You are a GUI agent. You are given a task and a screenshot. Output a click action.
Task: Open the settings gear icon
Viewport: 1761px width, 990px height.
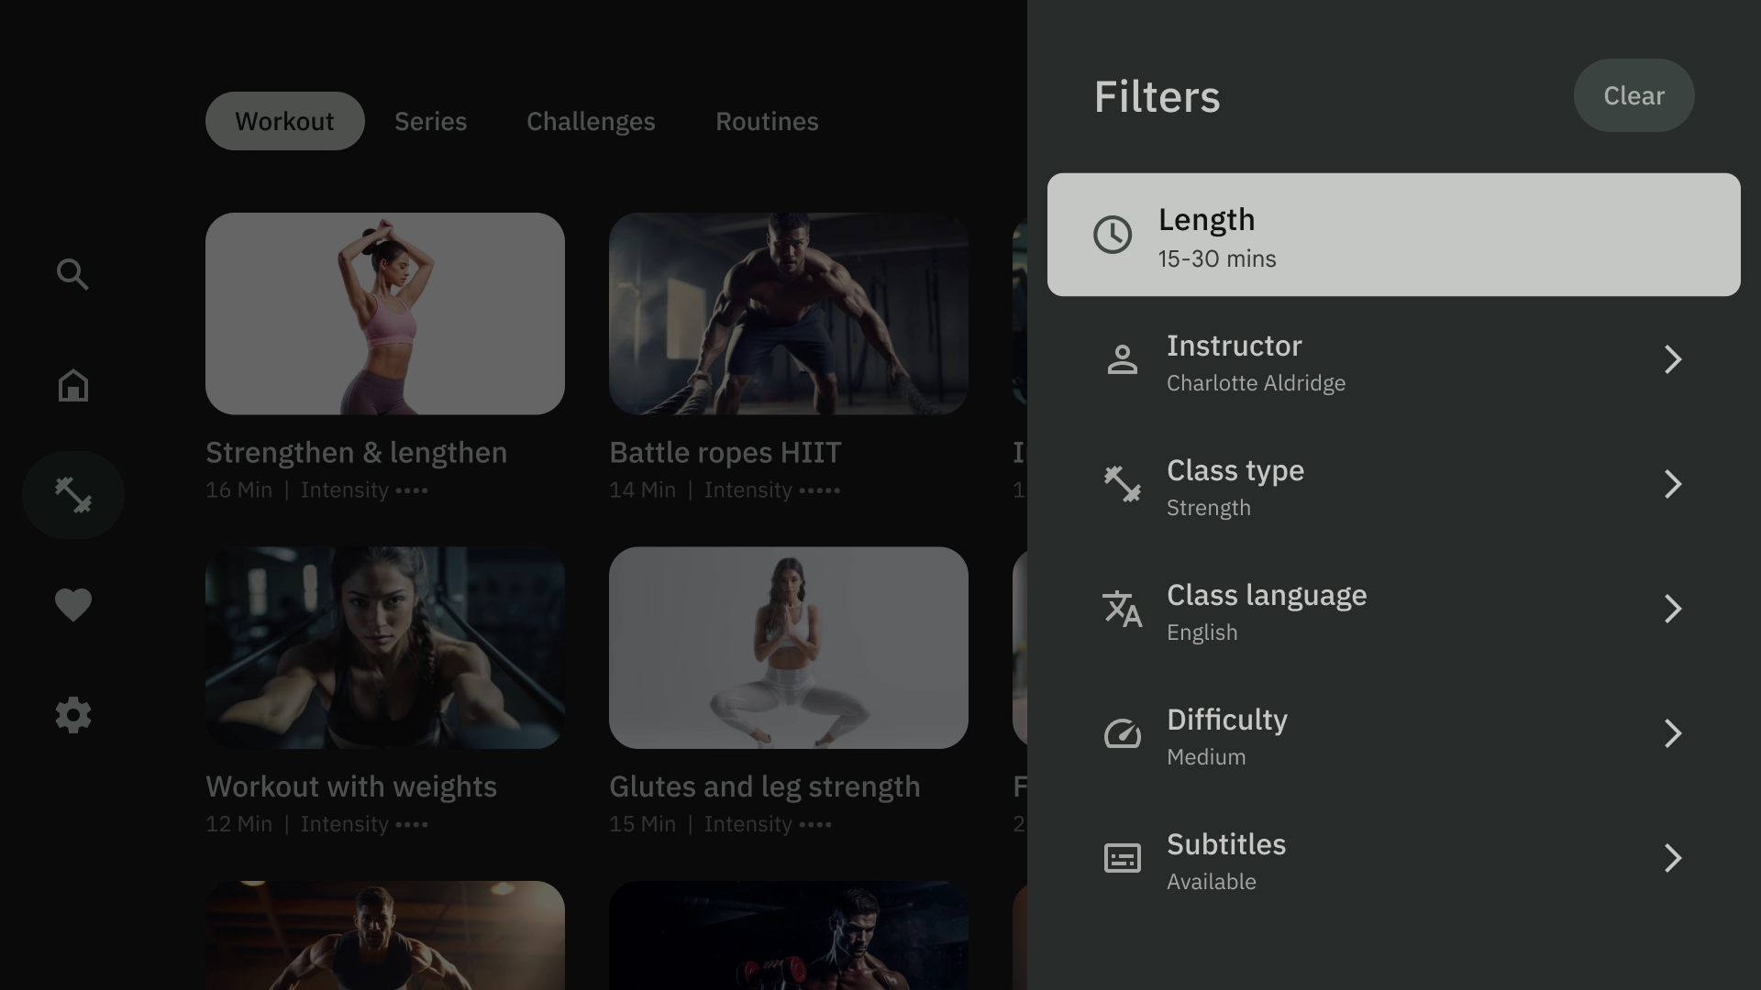[72, 714]
